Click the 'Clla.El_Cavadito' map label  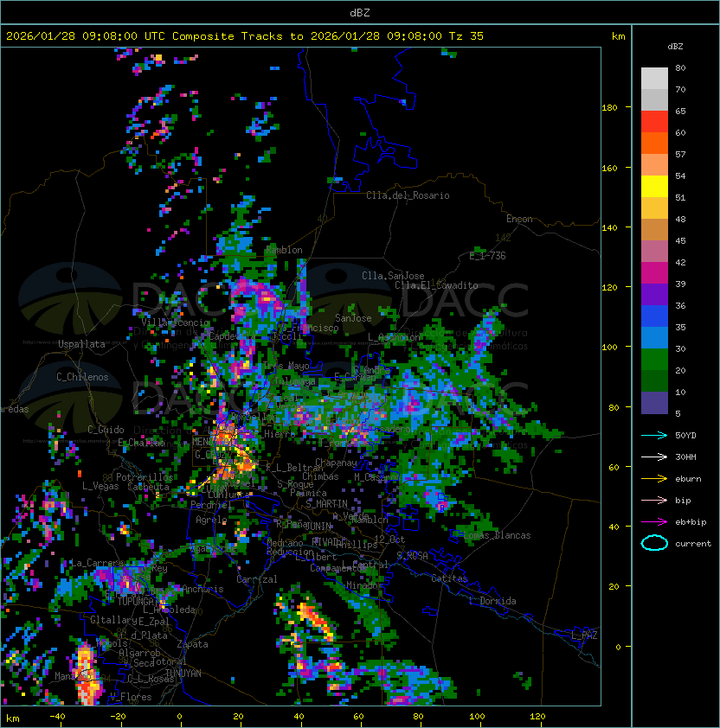tap(436, 285)
